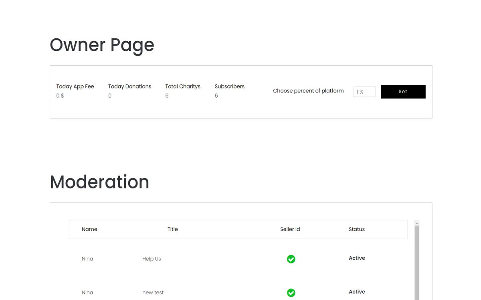Click the Status column header
The image size is (481, 300).
357,229
